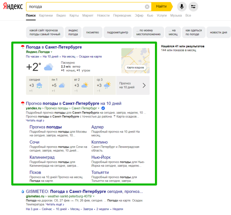Open the Карта осадков map thumbnail

pos(135,61)
